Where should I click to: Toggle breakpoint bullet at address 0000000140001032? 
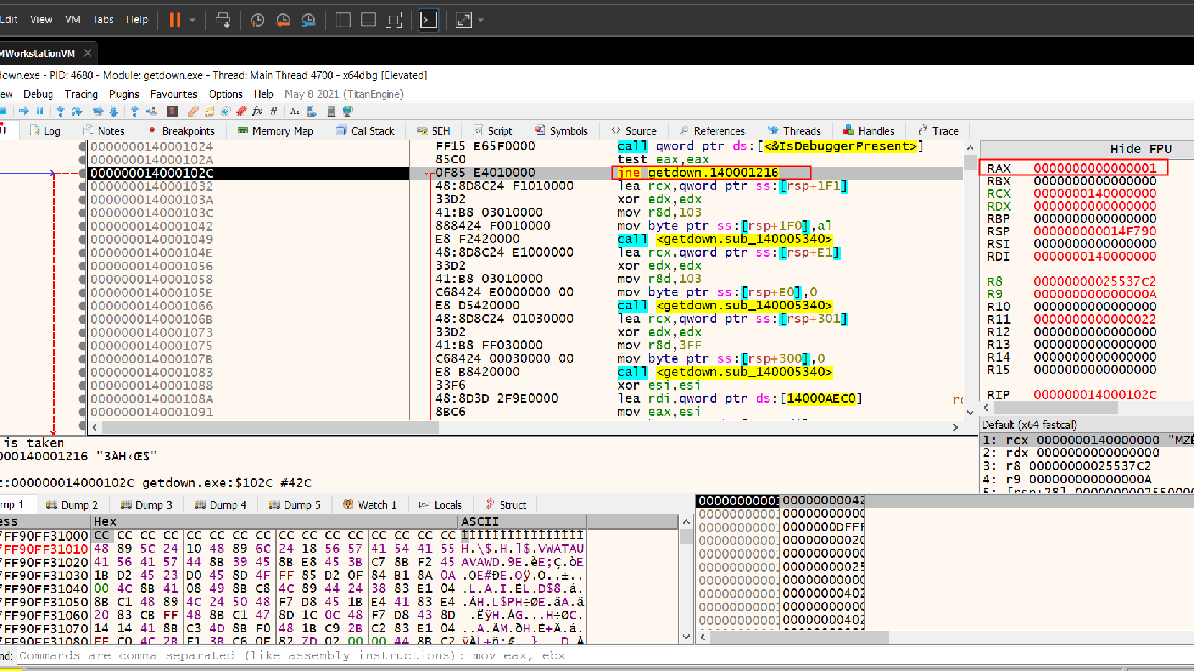[82, 186]
